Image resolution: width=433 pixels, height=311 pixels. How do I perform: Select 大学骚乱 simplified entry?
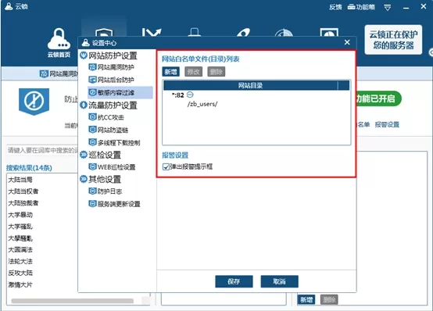20,227
